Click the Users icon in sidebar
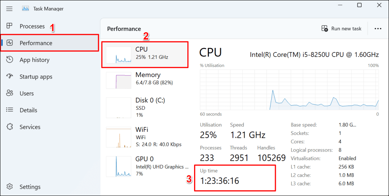This screenshot has width=389, height=196. 10,93
